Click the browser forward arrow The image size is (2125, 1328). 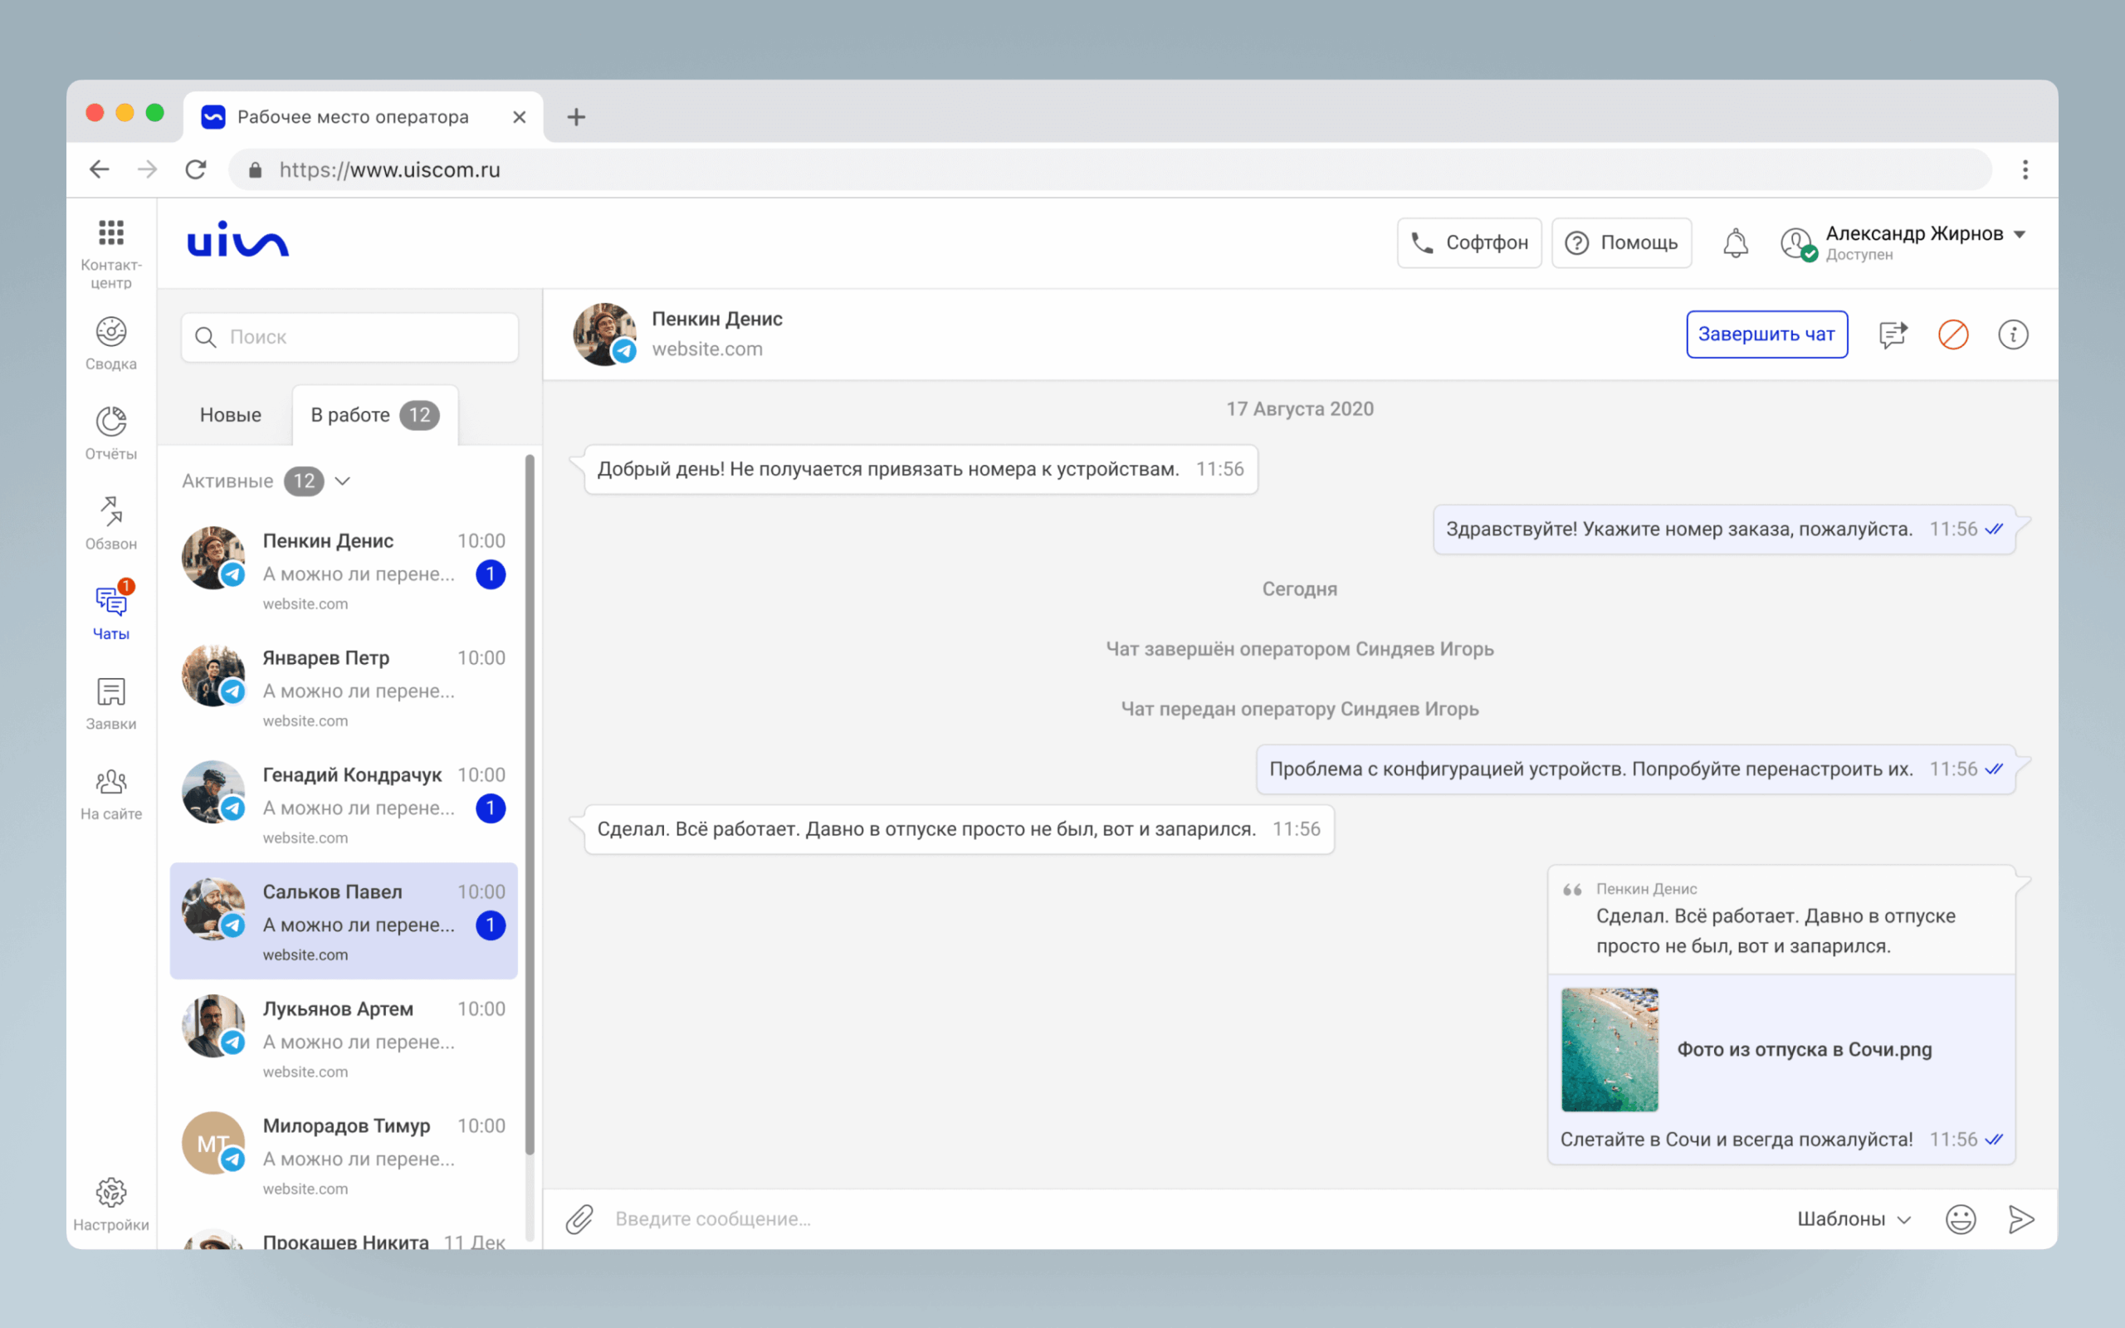click(x=148, y=169)
